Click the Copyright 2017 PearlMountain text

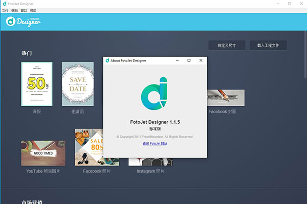[x=155, y=137]
